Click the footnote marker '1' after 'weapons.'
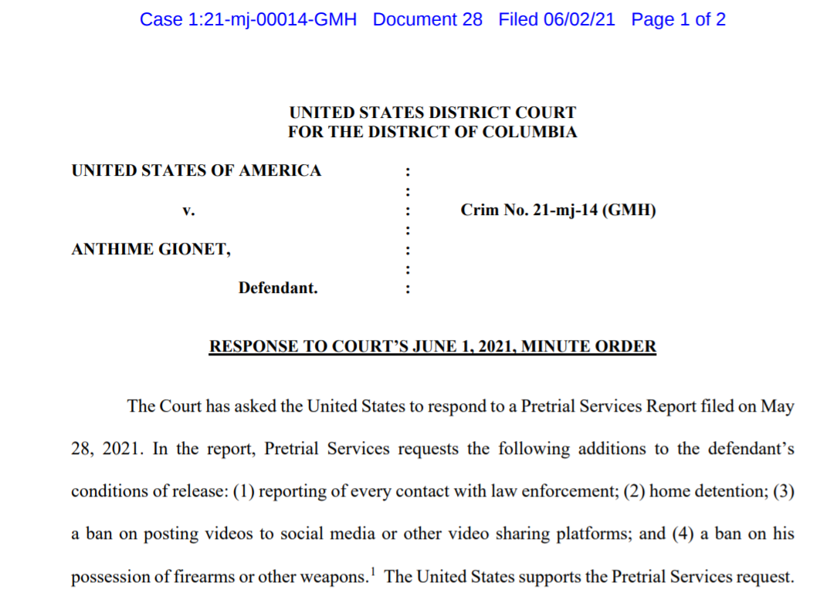 [x=373, y=572]
